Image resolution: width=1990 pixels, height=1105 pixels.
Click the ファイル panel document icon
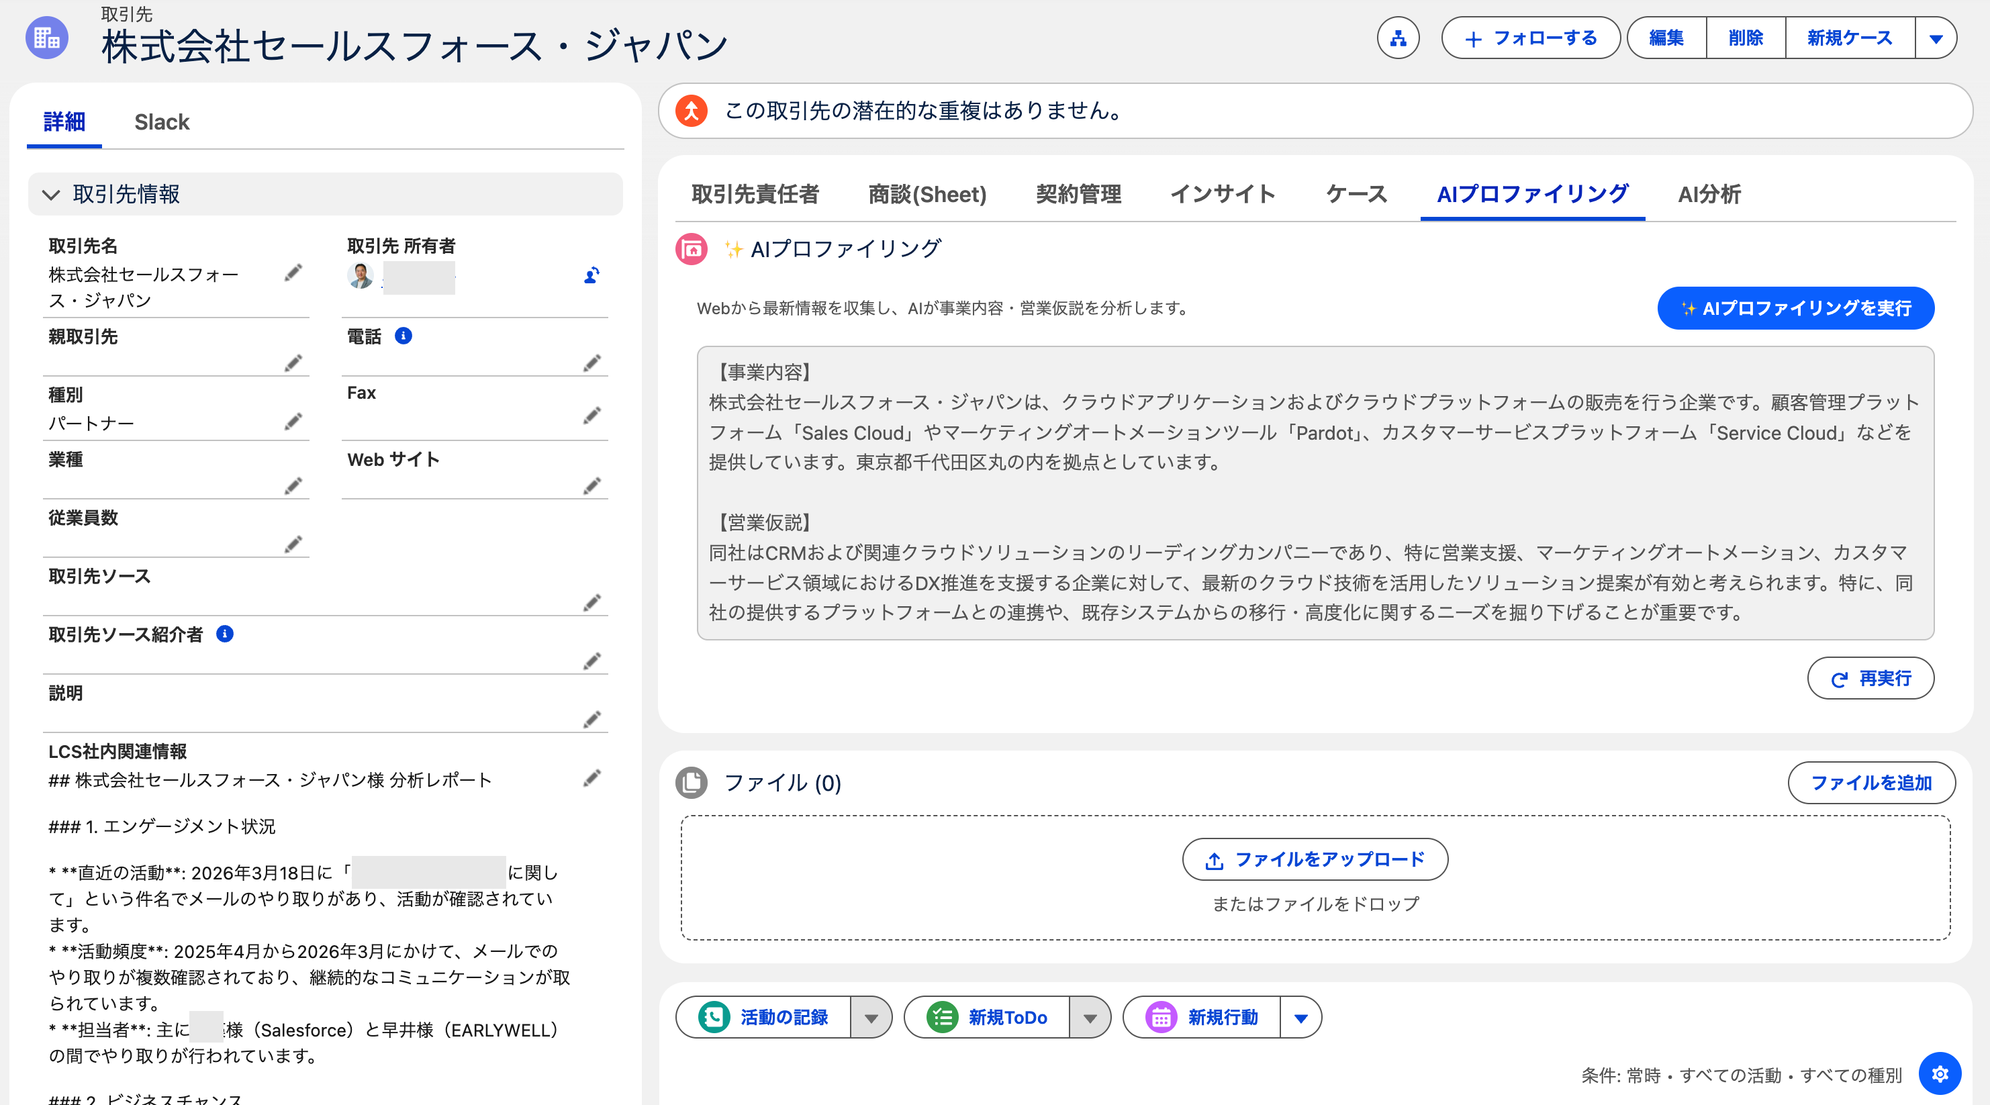tap(692, 783)
